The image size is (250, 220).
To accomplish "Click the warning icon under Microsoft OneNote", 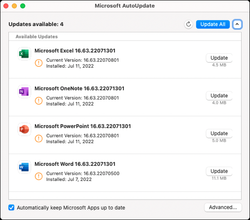I will tap(39, 101).
